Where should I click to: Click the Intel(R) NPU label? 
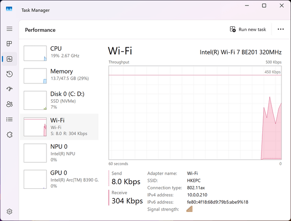click(63, 153)
